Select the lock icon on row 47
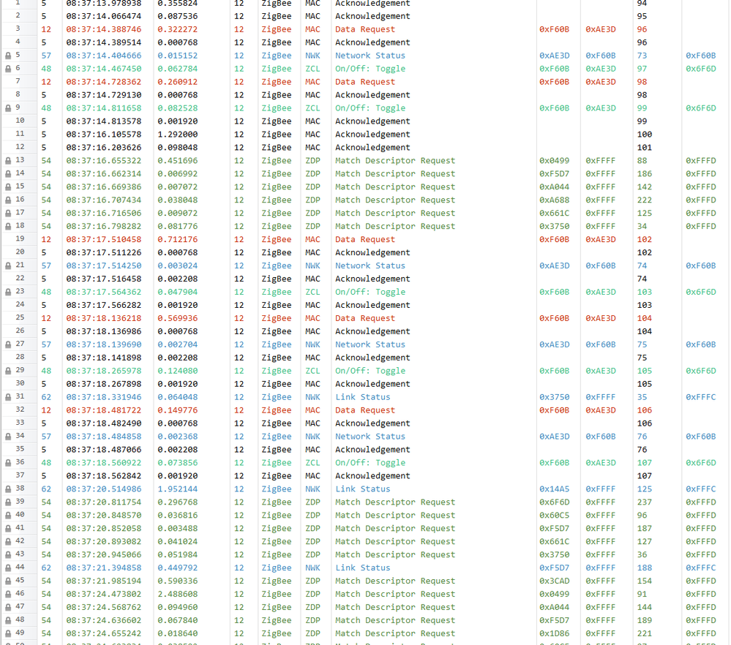This screenshot has width=731, height=645. pos(8,607)
